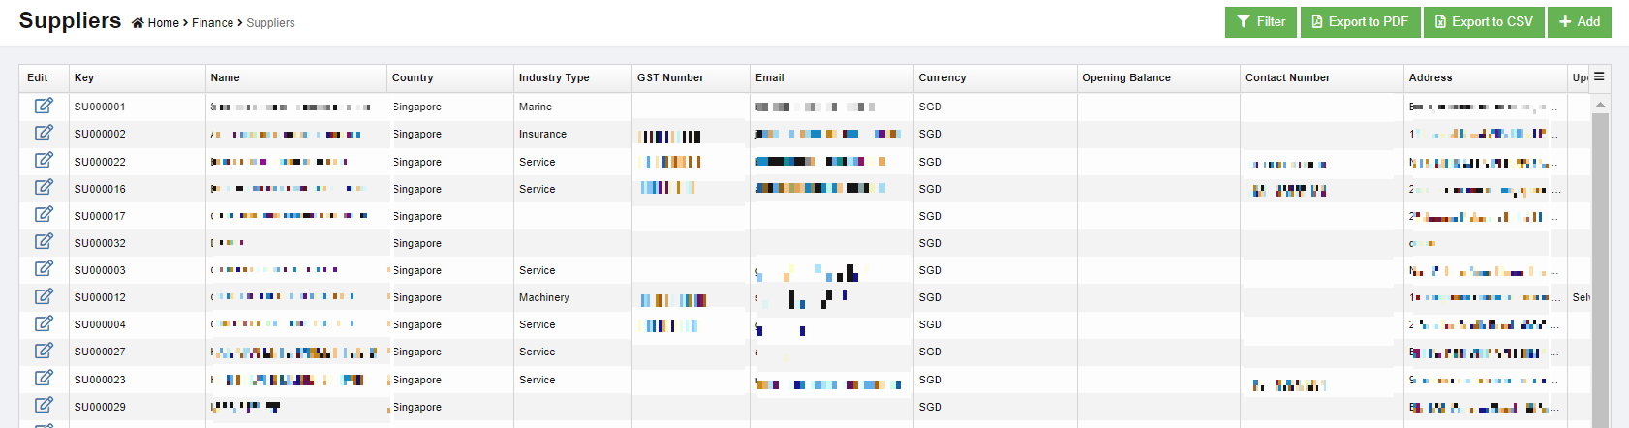Image resolution: width=1629 pixels, height=428 pixels.
Task: Click edit icon for SU000027
Action: 44,351
